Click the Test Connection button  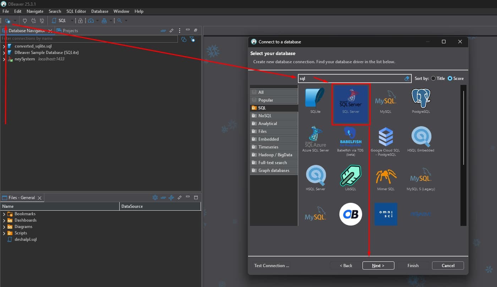272,265
